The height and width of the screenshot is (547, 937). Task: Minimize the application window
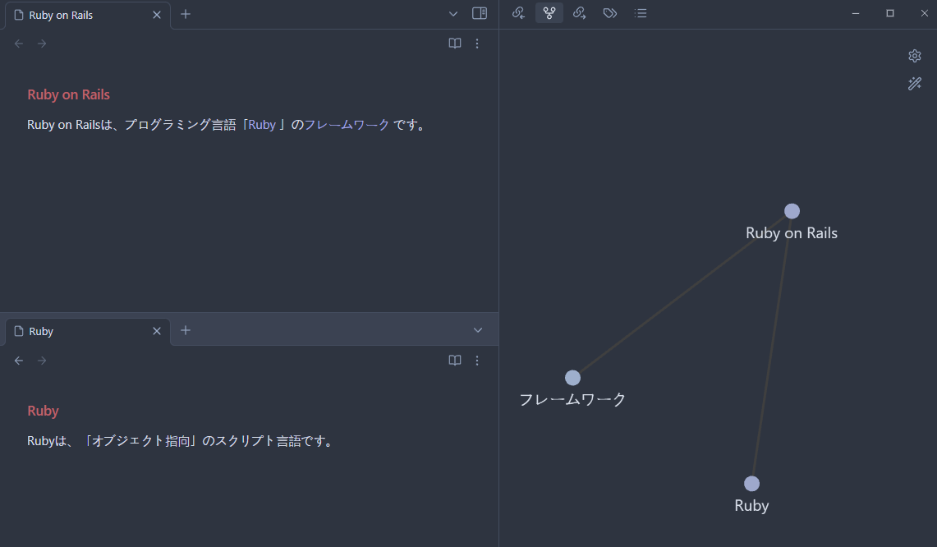coord(856,13)
